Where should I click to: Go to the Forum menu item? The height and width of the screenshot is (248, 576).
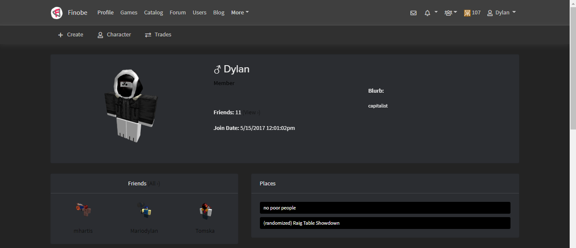coord(177,12)
